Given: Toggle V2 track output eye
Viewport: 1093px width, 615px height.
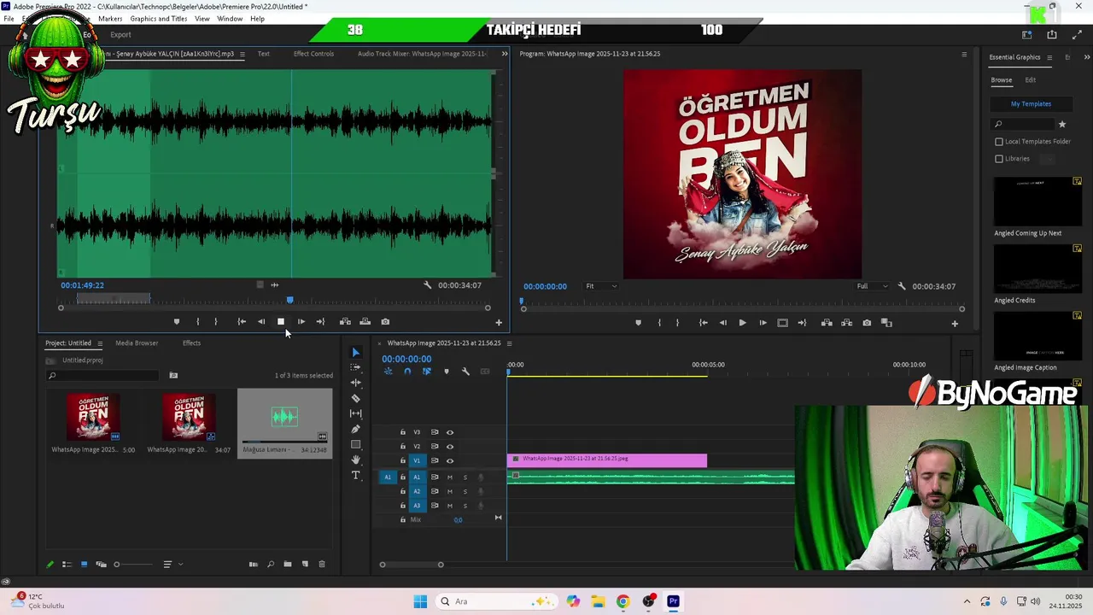Looking at the screenshot, I should pyautogui.click(x=450, y=446).
